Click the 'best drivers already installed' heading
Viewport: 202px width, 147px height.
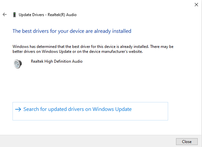tap(72, 31)
